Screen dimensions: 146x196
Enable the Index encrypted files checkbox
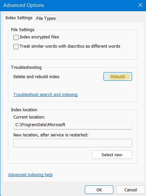coord(16,37)
